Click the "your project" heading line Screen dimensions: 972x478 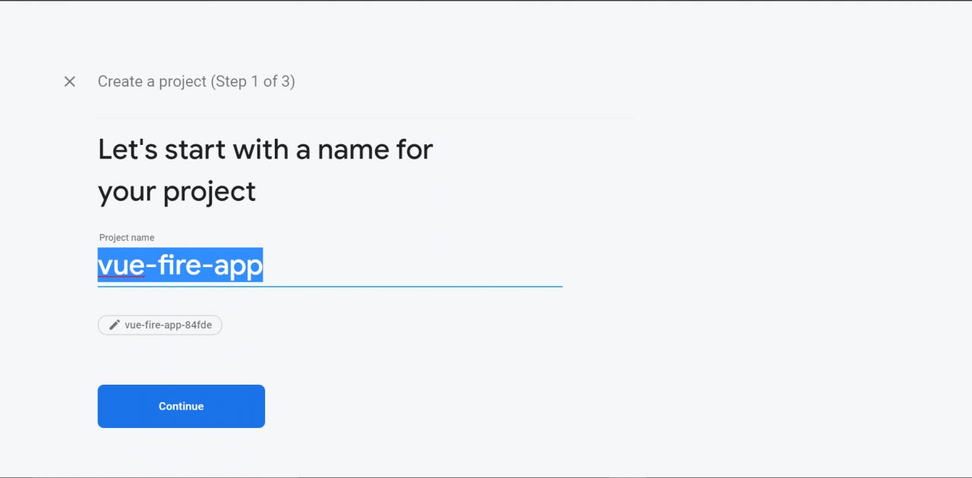click(177, 191)
